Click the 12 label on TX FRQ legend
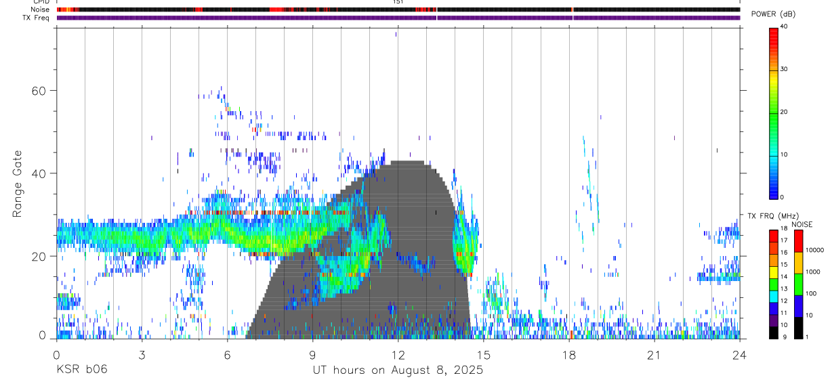Screen dimensions: 832x384 coord(783,301)
